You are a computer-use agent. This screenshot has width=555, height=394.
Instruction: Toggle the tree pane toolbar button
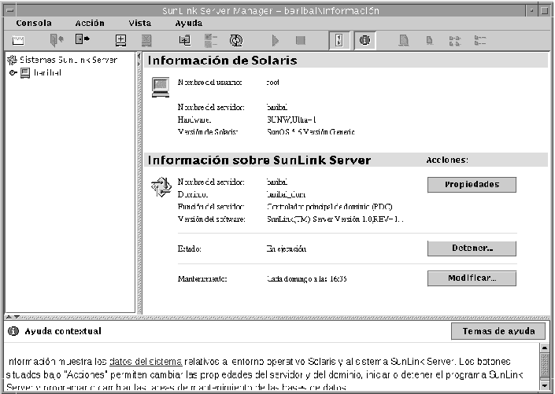[x=339, y=40]
